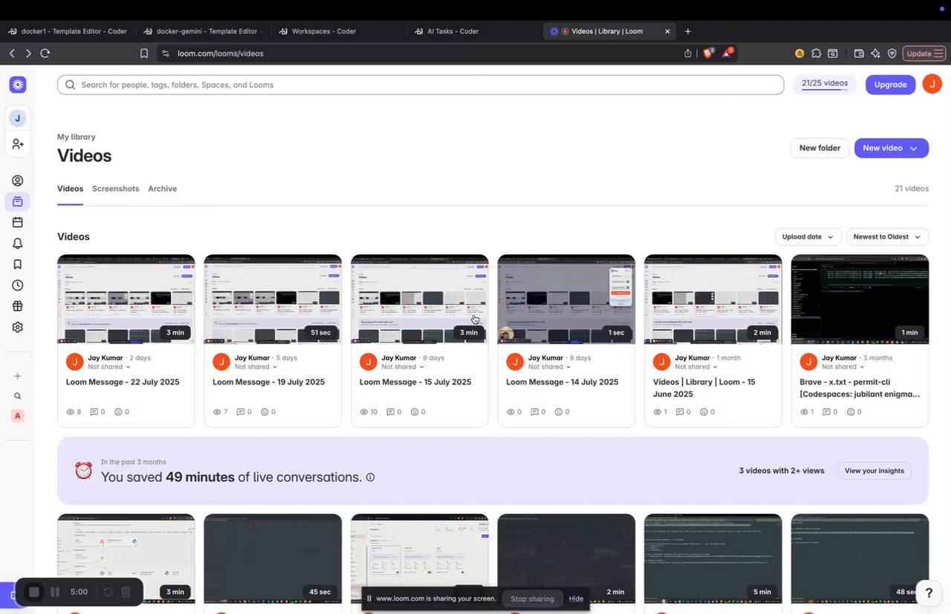The image size is (951, 614).
Task: Switch to the docker-gemini Template Editor browser tab
Action: point(203,31)
